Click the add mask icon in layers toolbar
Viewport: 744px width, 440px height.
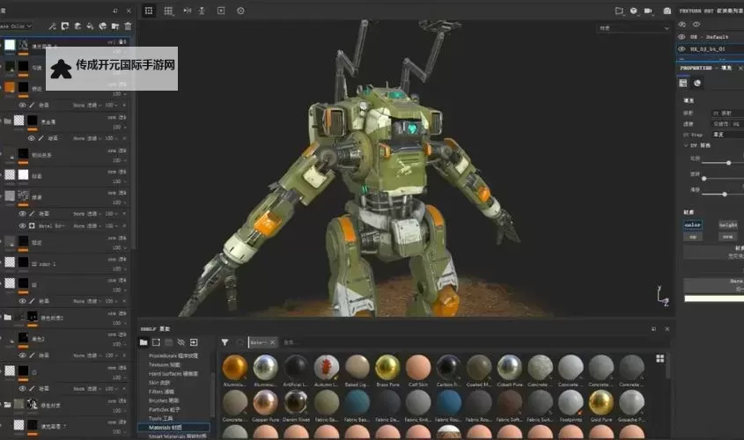[x=65, y=26]
